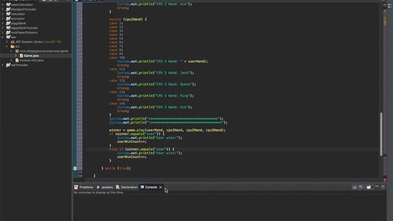Switch to the Problems tab
The image size is (393, 221).
click(x=86, y=187)
